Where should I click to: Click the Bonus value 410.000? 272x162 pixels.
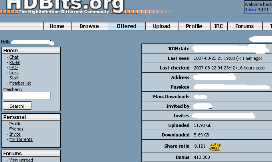coord(202,157)
